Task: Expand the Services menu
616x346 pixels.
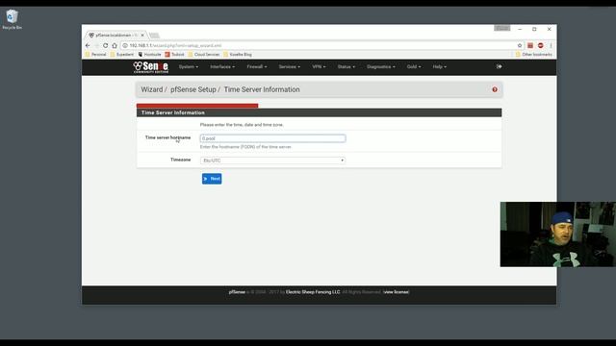Action: (x=289, y=66)
